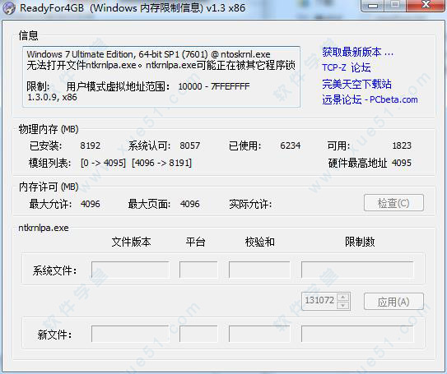Click the 系统文件 限制数 field
Viewport: 447px width, 374px height.
tap(357, 270)
